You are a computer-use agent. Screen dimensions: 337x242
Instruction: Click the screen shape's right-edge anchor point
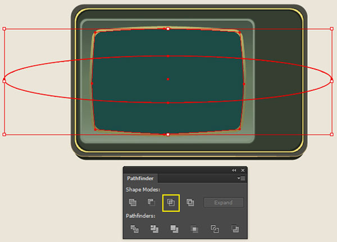coord(244,84)
